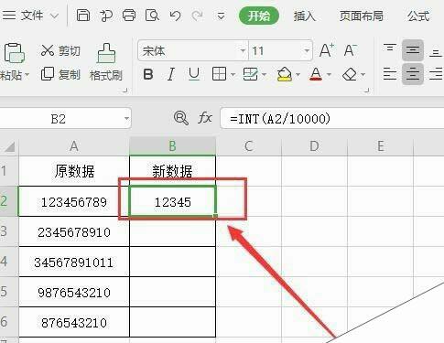Click the 剪切 cut button
This screenshot has height=343, width=444.
60,50
